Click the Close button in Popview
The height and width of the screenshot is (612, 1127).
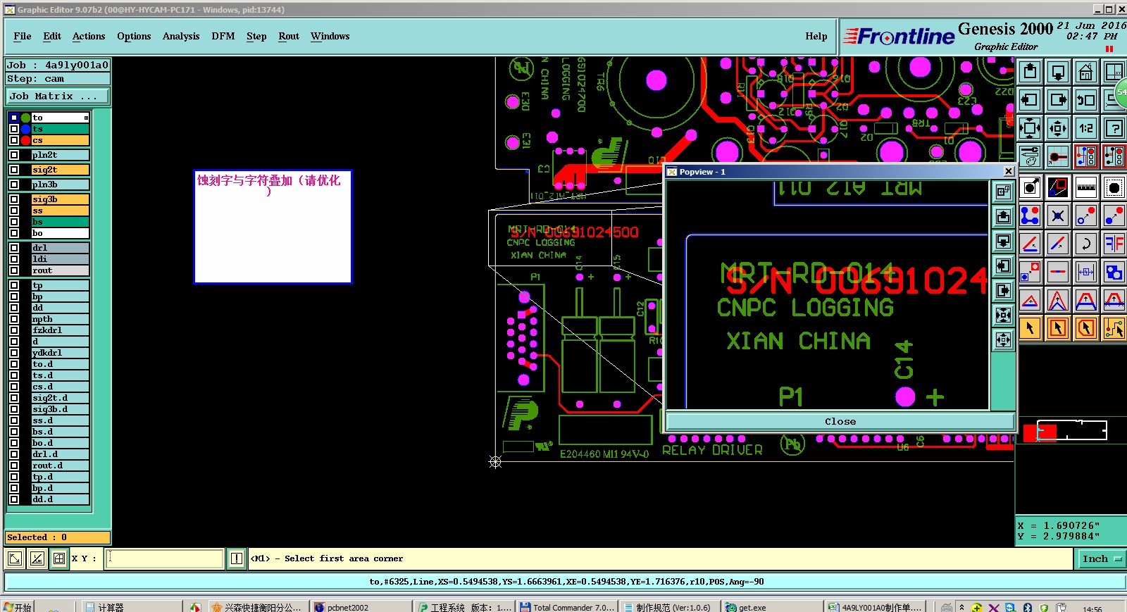tap(840, 422)
